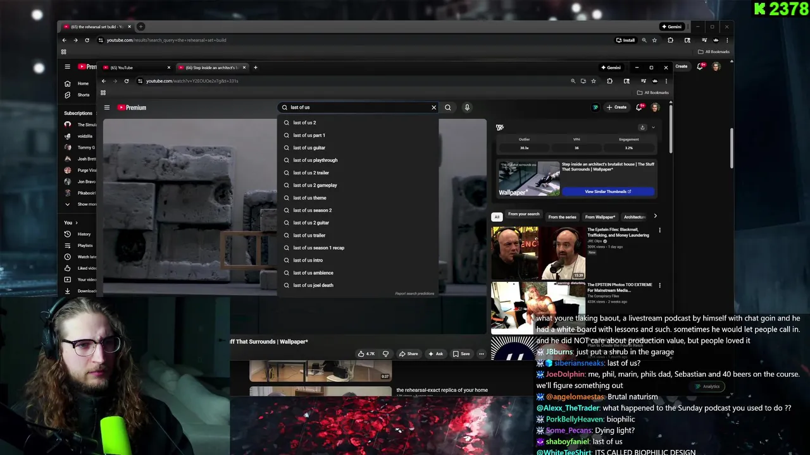810x455 pixels.
Task: Open Playlists in the back window sidebar
Action: (x=79, y=245)
